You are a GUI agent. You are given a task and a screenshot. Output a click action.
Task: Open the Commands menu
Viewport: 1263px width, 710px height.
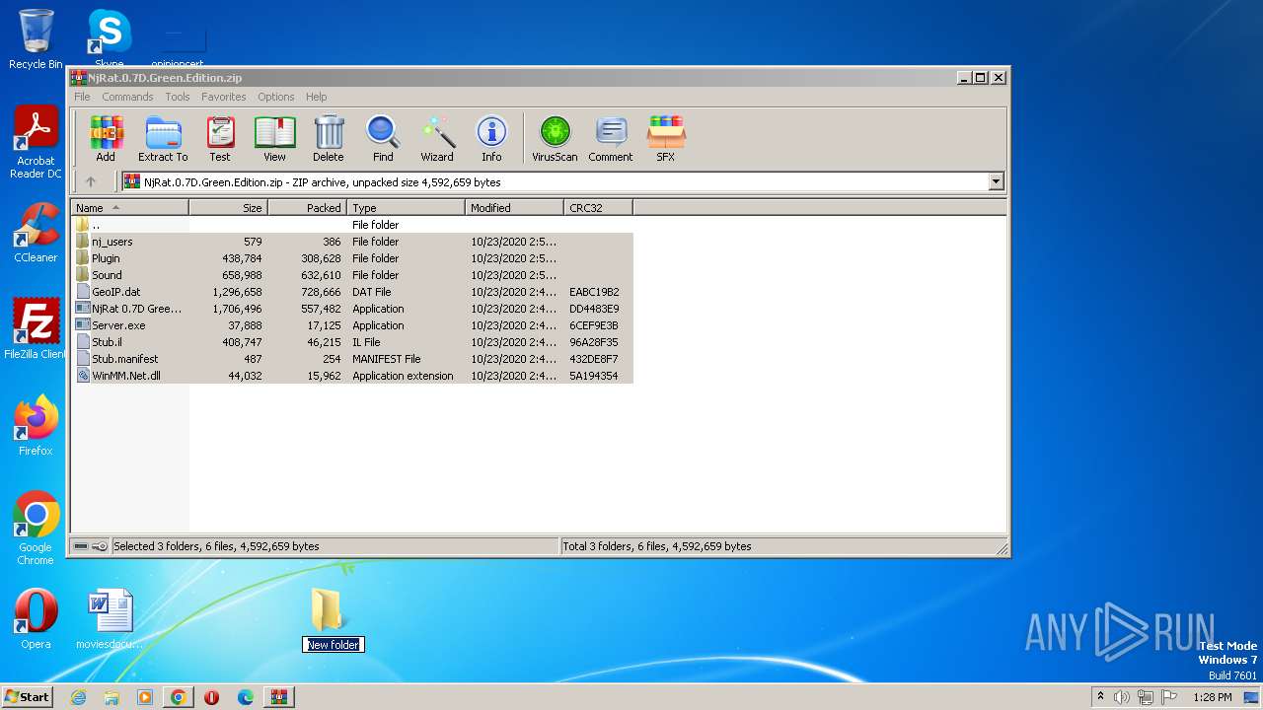tap(127, 97)
